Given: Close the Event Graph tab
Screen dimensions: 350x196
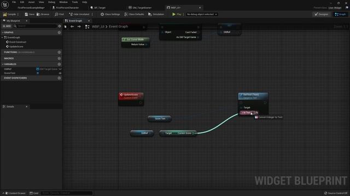Looking at the screenshot, I should [89, 21].
